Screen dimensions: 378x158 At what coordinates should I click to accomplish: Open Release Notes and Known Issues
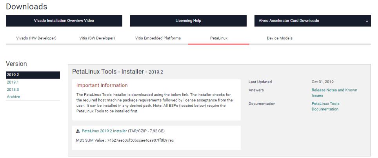[x=334, y=93]
